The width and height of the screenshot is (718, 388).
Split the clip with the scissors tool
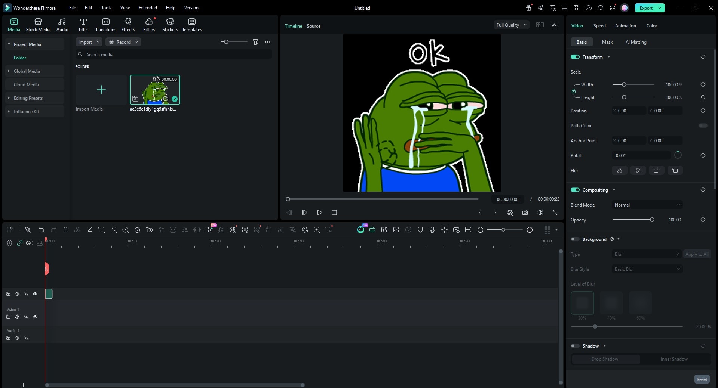click(x=77, y=230)
